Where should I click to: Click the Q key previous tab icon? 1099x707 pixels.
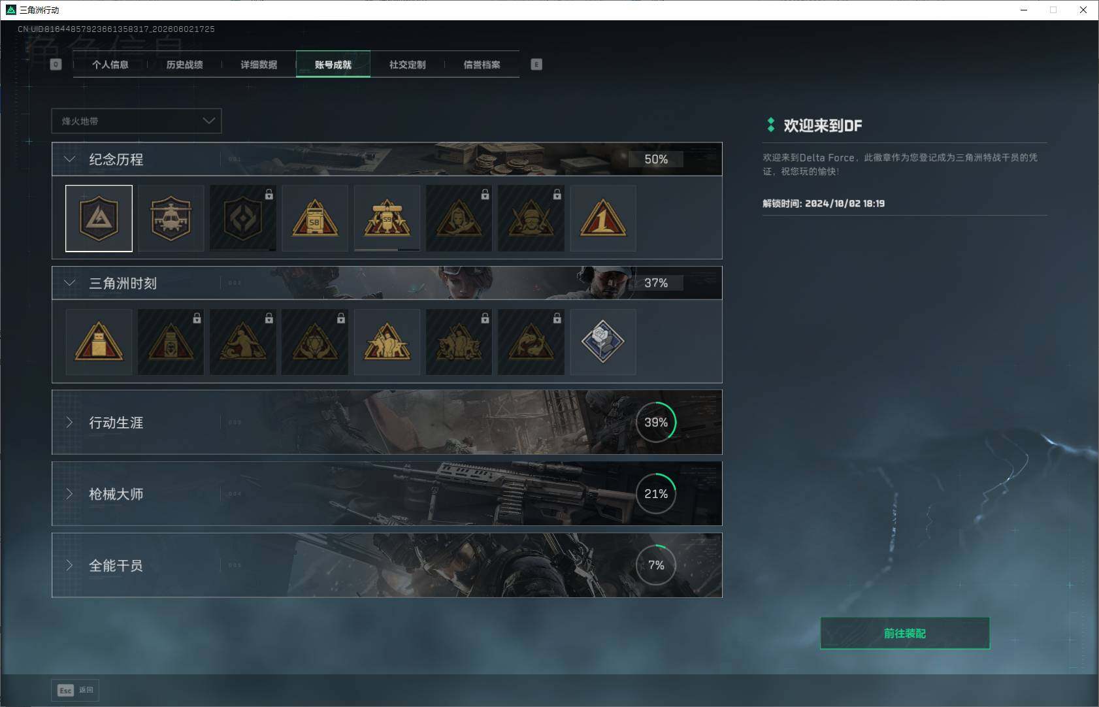tap(56, 64)
